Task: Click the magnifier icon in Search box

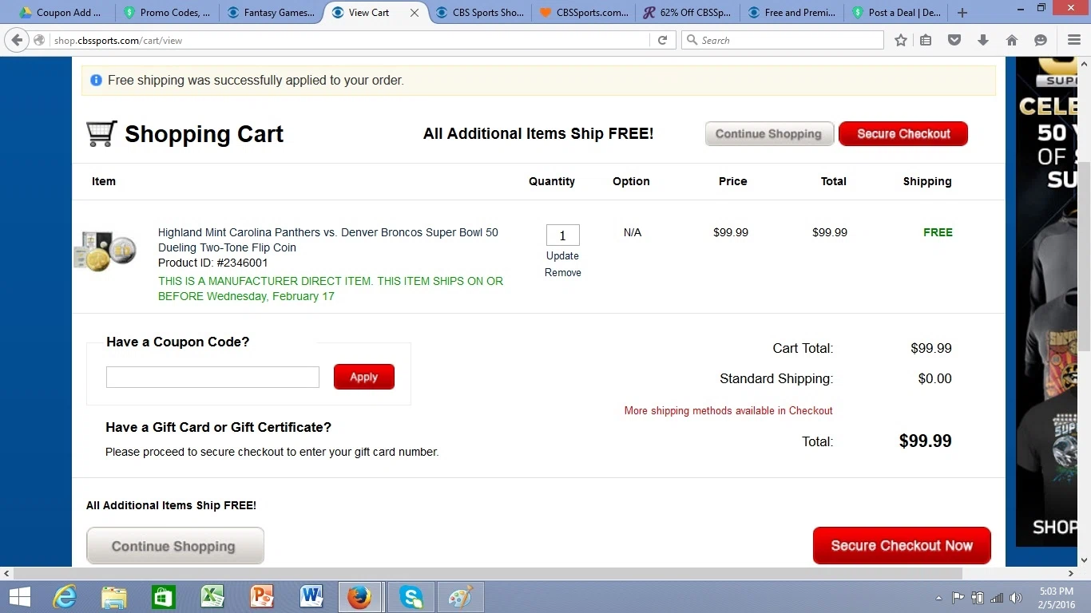Action: point(692,40)
